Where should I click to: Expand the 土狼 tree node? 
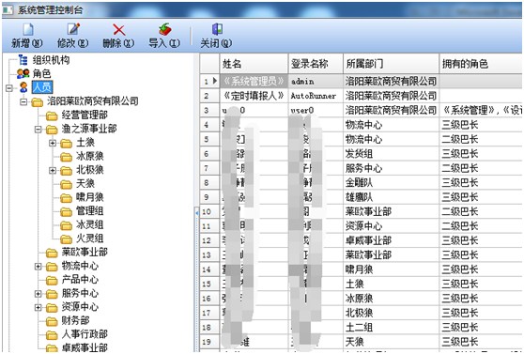53,143
